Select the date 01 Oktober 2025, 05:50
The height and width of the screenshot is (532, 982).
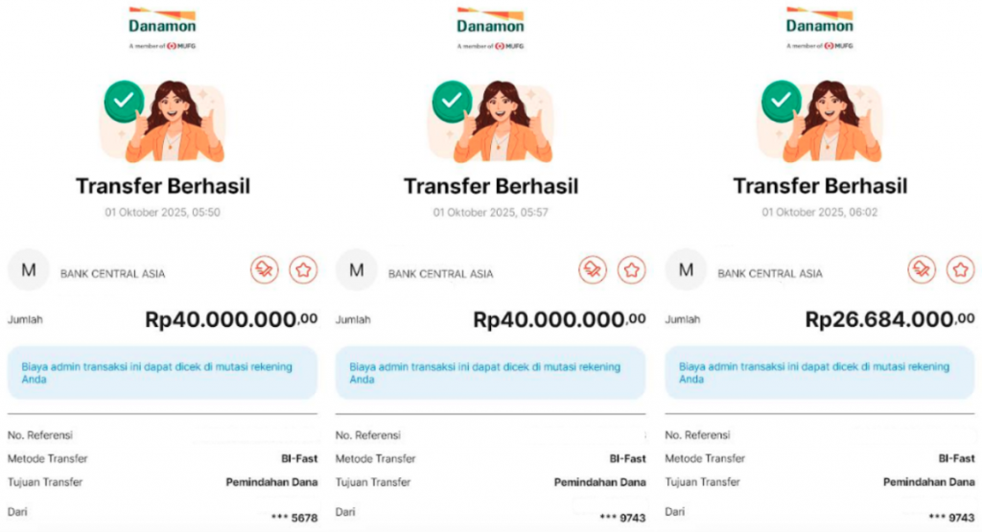point(163,212)
